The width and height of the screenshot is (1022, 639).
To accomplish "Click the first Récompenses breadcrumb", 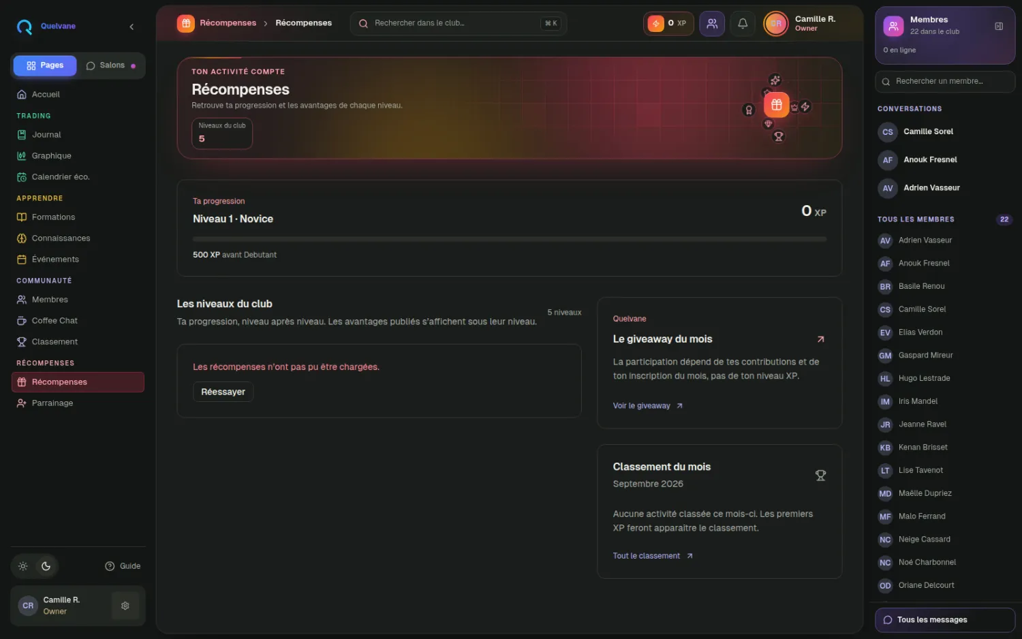I will point(228,23).
